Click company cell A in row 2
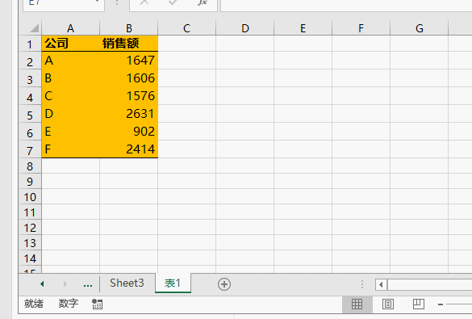 point(71,61)
